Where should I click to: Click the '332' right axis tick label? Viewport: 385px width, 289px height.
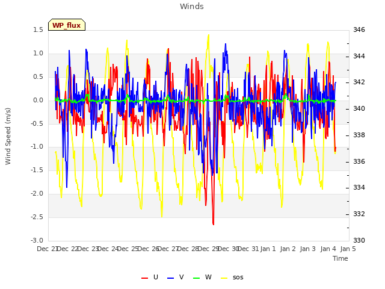359,214
